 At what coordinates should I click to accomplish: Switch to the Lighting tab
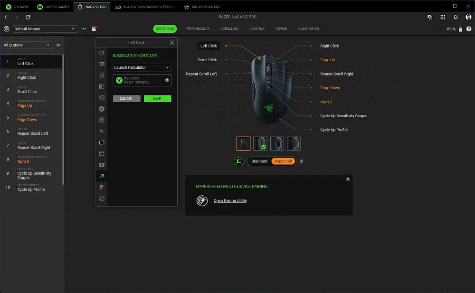[257, 29]
